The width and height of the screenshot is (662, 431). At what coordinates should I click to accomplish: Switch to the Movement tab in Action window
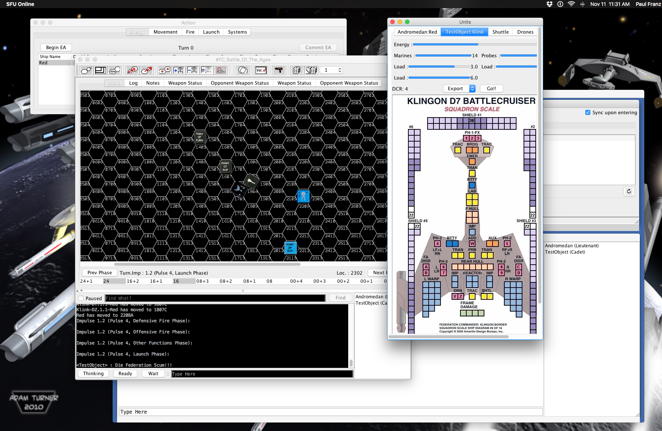(x=165, y=32)
